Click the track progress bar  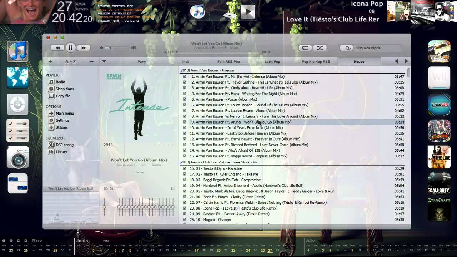click(x=217, y=52)
